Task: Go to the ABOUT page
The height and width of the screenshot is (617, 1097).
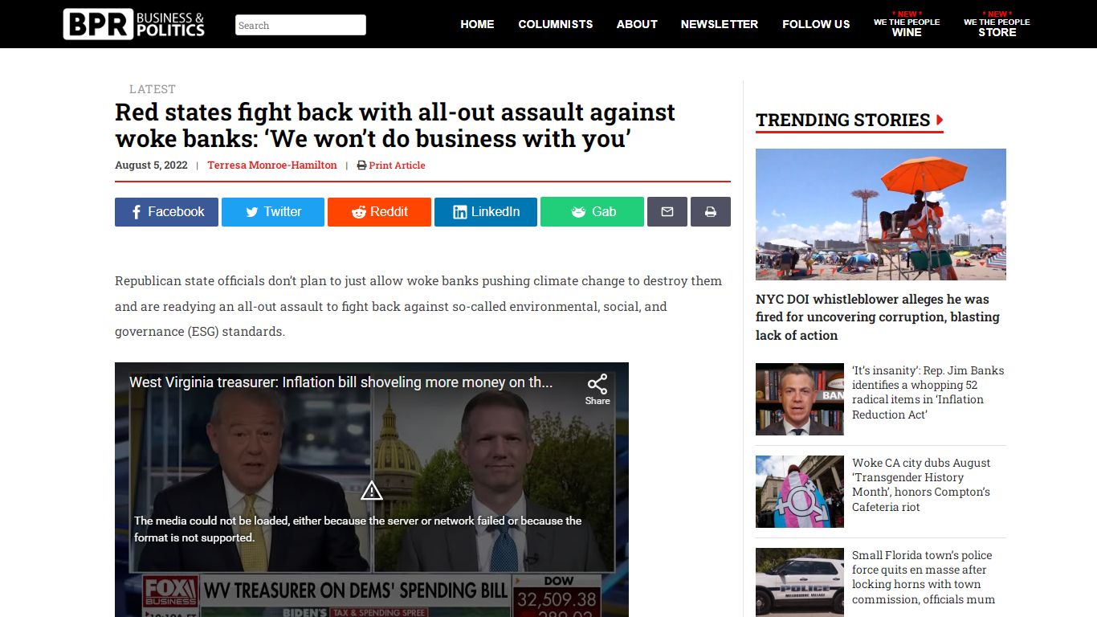Action: pyautogui.click(x=637, y=24)
